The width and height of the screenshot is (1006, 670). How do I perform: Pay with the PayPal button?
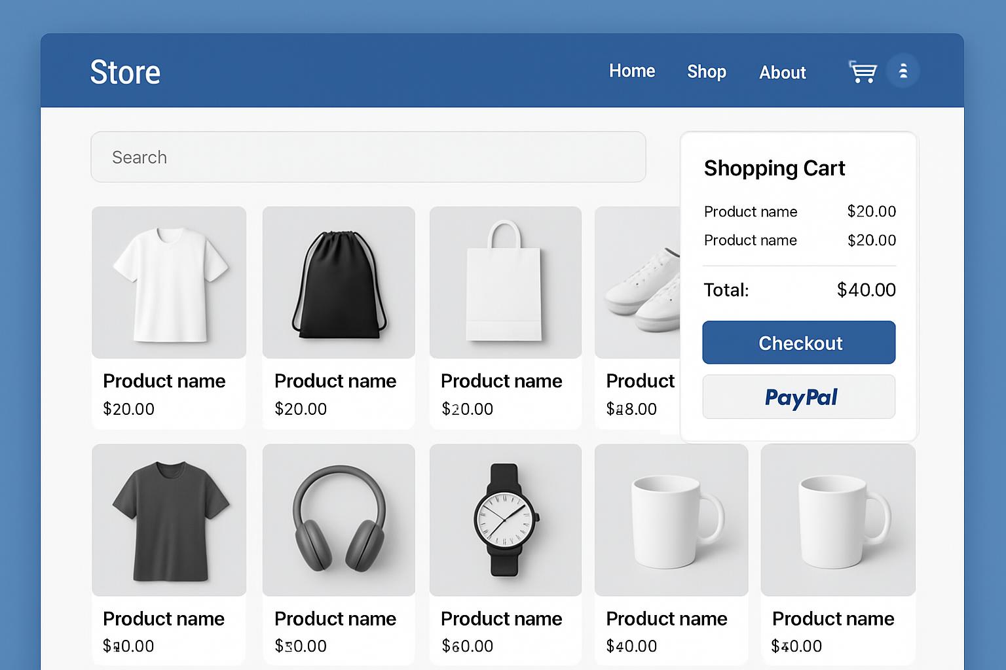[798, 397]
